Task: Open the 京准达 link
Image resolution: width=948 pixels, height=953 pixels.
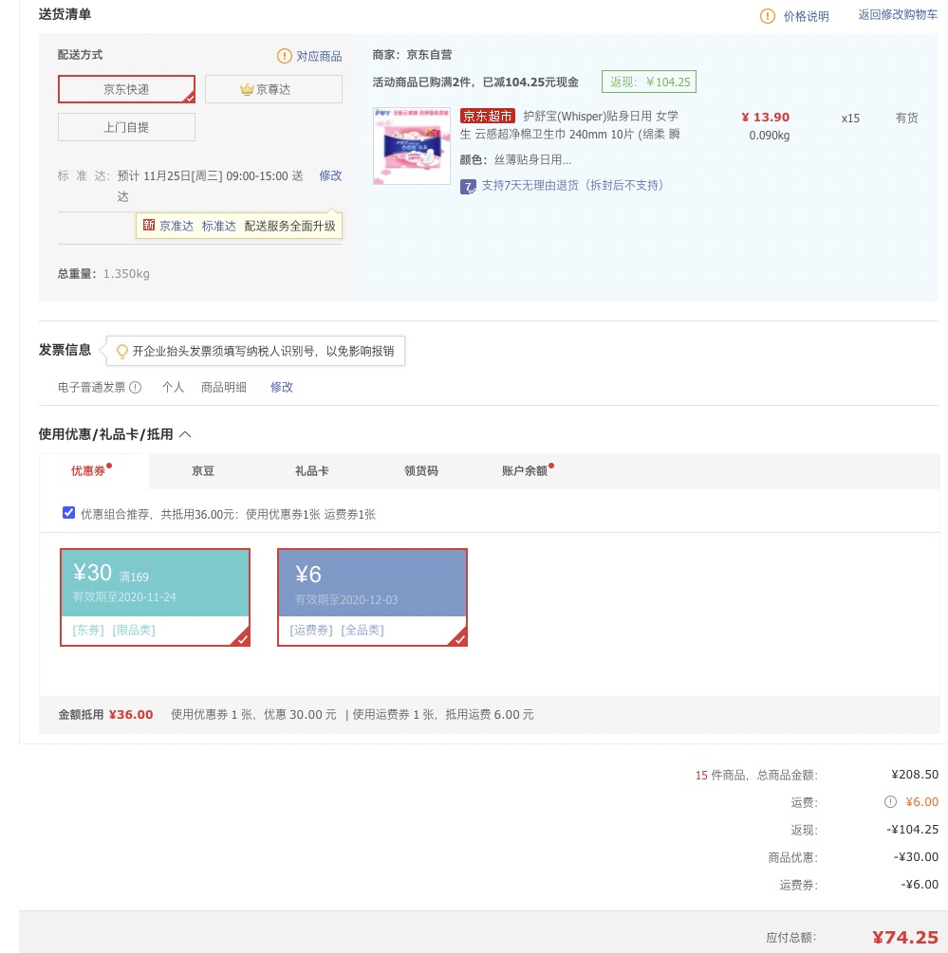Action: pyautogui.click(x=177, y=226)
